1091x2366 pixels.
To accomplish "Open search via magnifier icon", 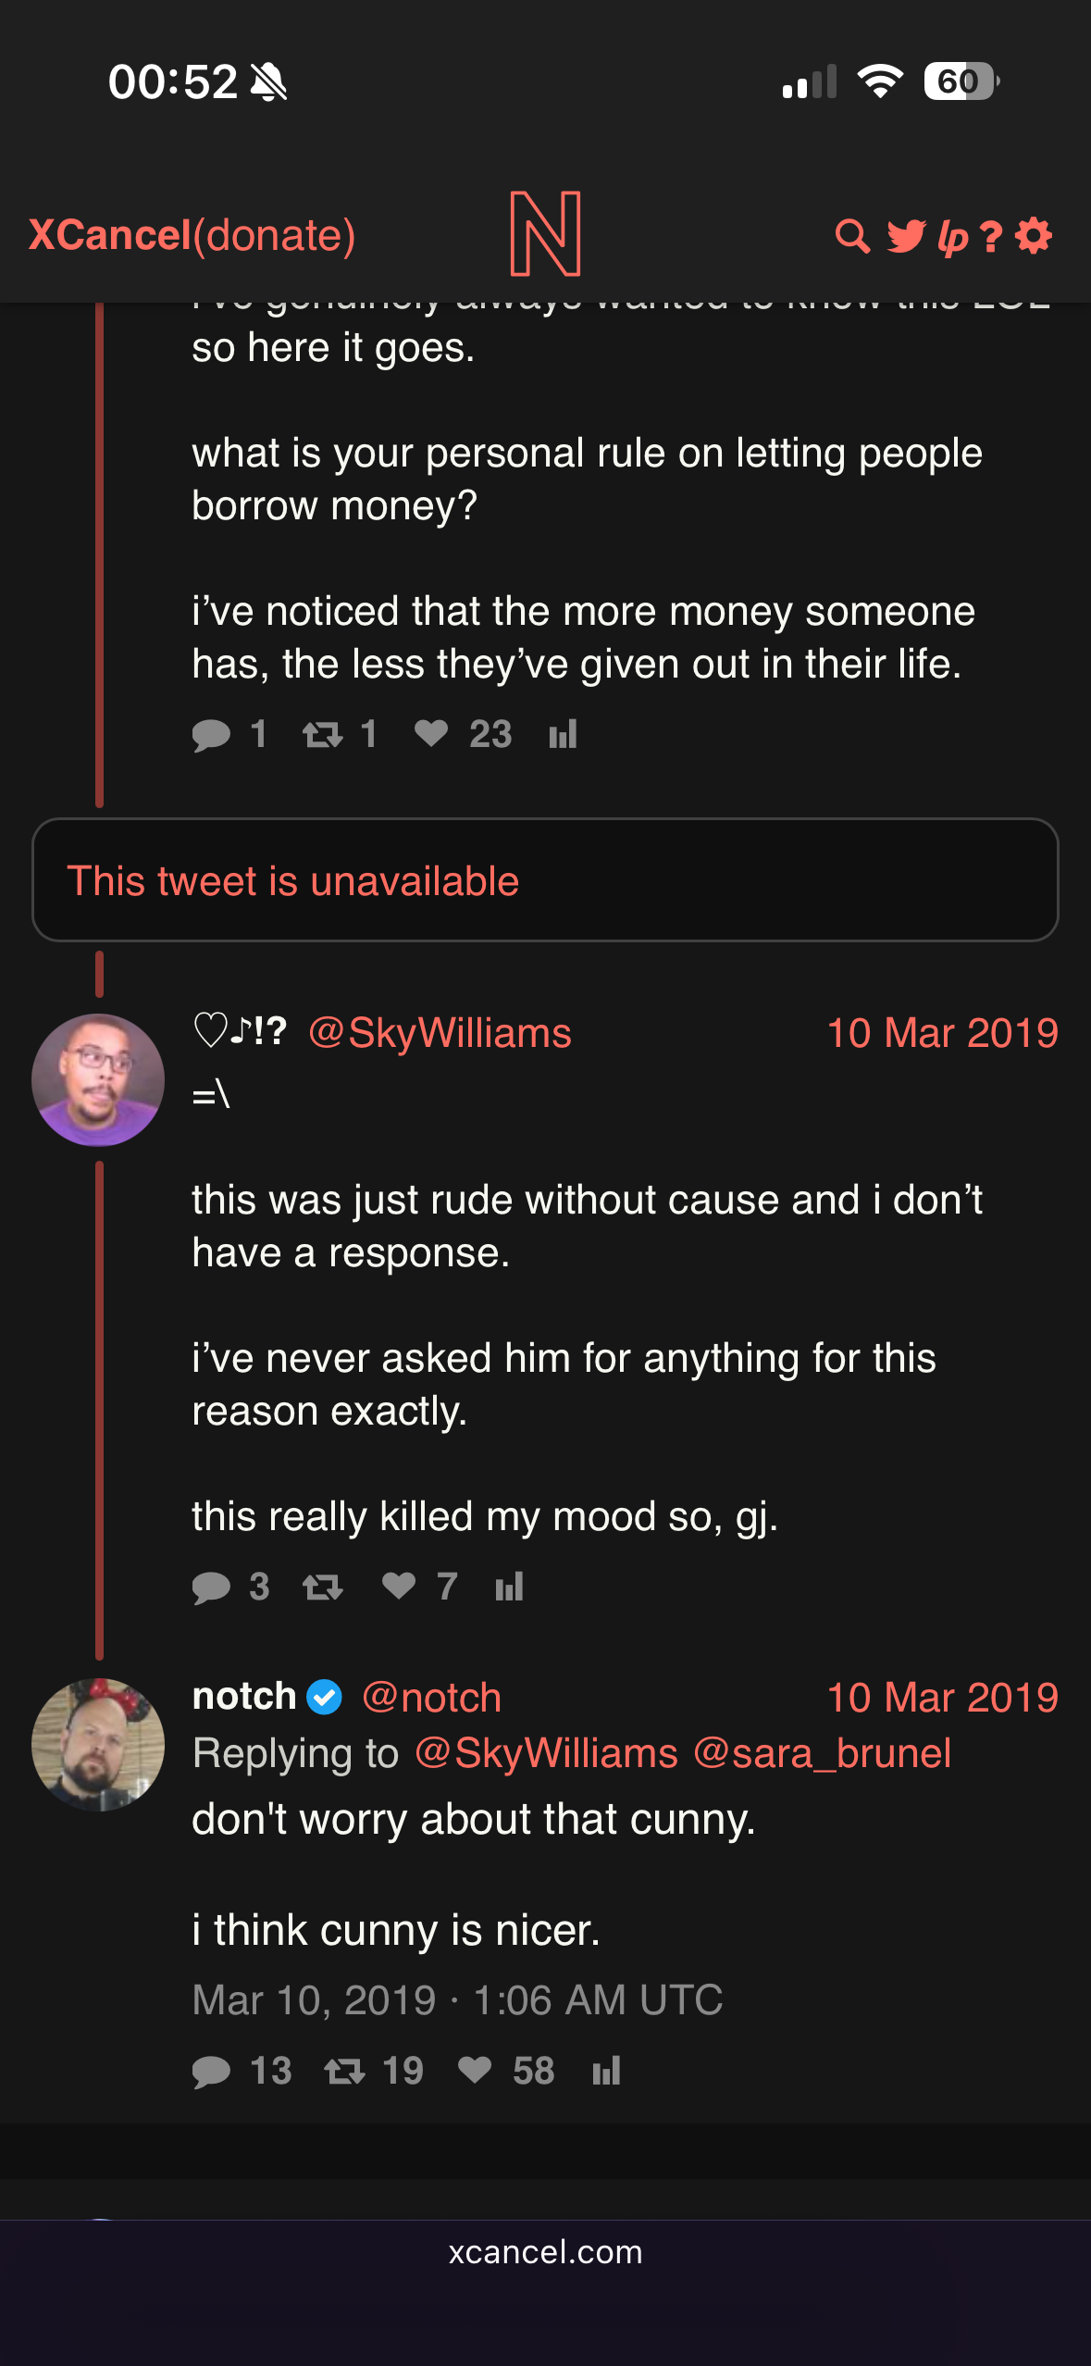I will click(852, 236).
